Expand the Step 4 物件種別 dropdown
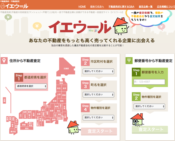Image resolution: width=175 pixels, height=141 pixels. (x=98, y=117)
